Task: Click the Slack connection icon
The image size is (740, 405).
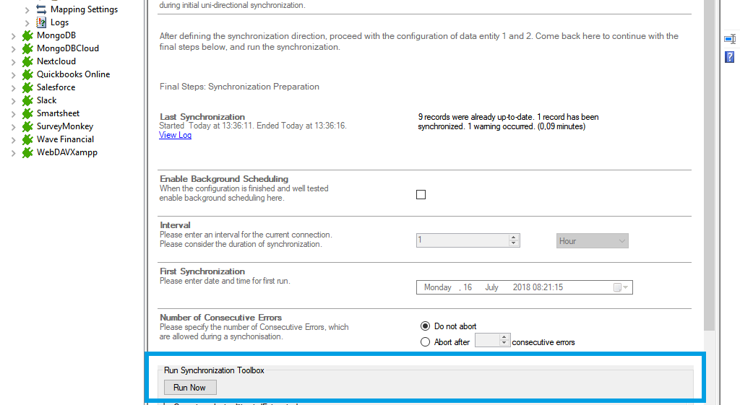Action: click(x=27, y=100)
